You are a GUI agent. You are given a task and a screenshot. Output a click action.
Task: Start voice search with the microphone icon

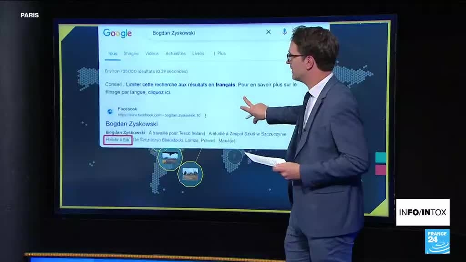click(284, 32)
